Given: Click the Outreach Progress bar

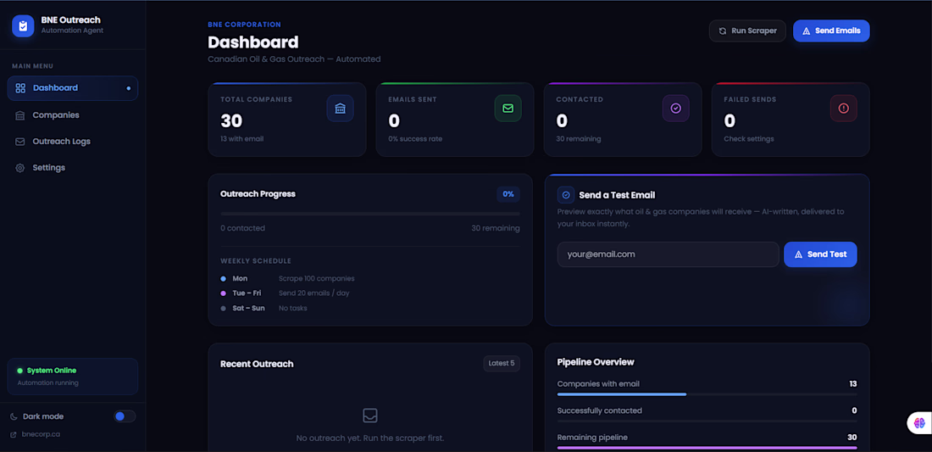Looking at the screenshot, I should (x=369, y=214).
